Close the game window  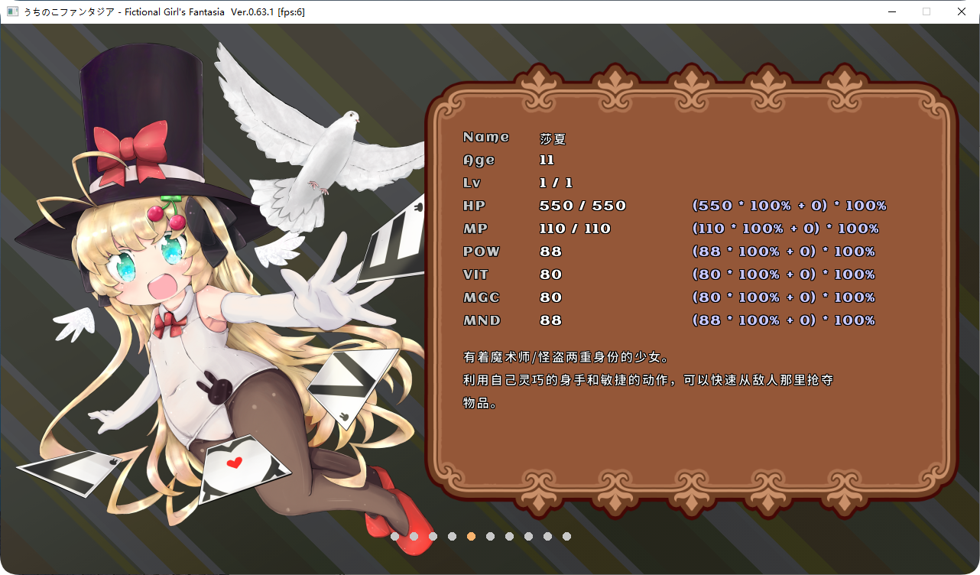962,11
